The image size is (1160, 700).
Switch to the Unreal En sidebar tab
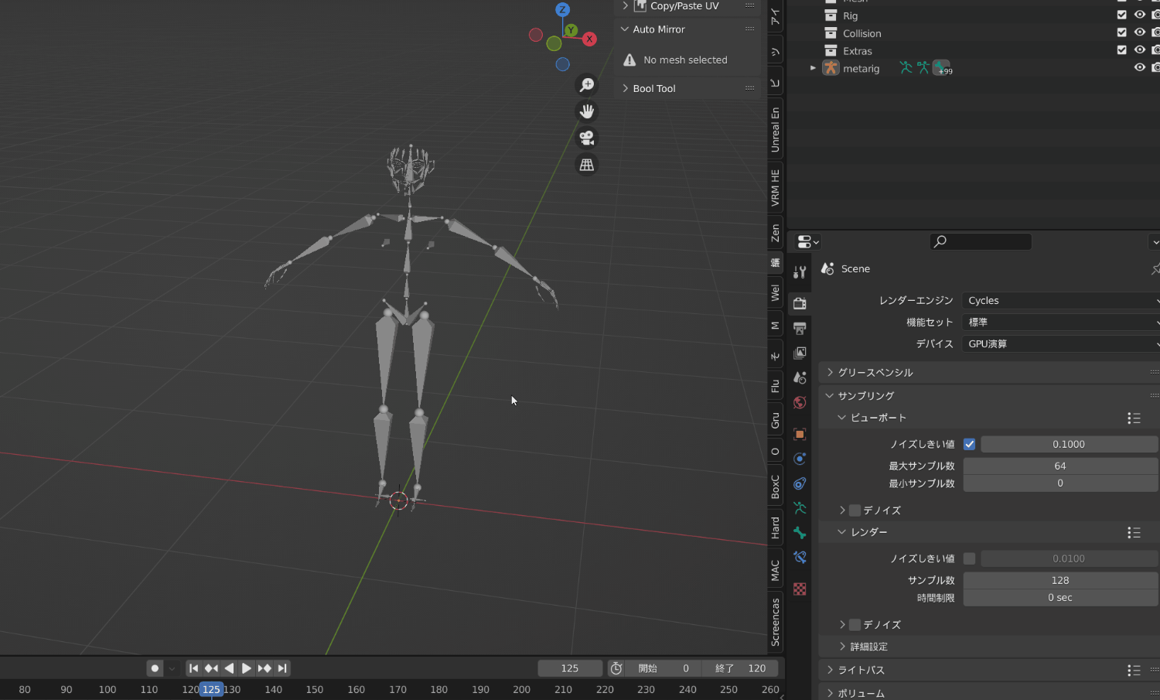pyautogui.click(x=775, y=130)
